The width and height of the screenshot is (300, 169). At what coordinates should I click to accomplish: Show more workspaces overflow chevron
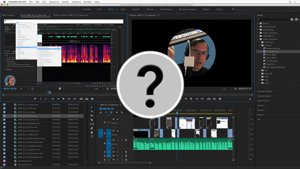pyautogui.click(x=233, y=9)
